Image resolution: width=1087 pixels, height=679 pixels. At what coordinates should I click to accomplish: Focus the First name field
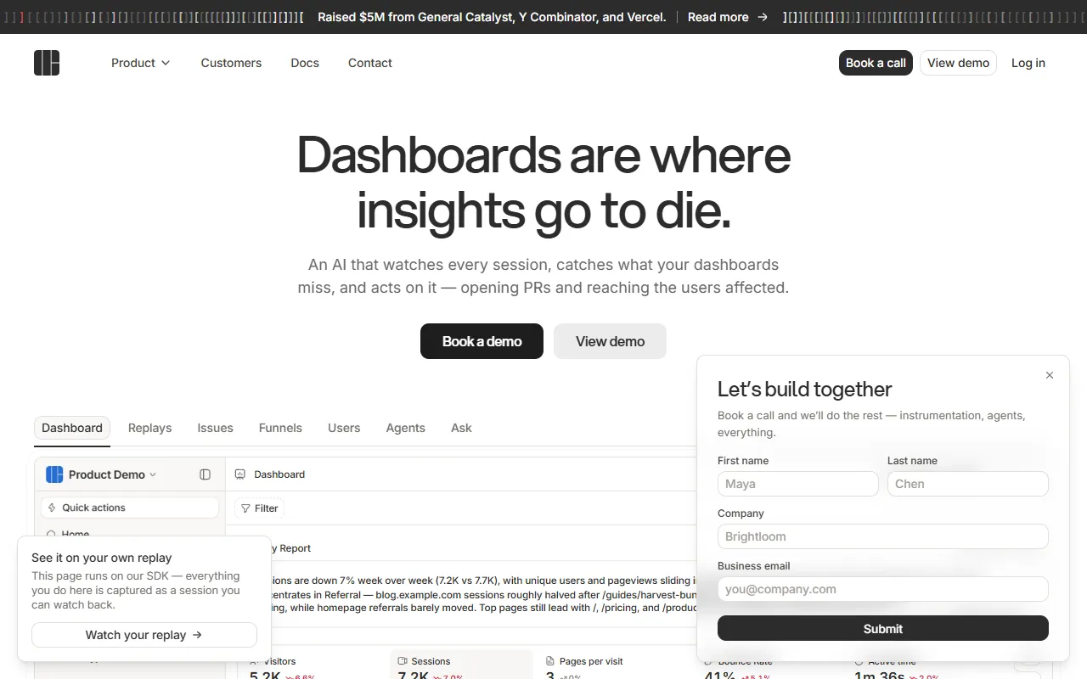798,484
